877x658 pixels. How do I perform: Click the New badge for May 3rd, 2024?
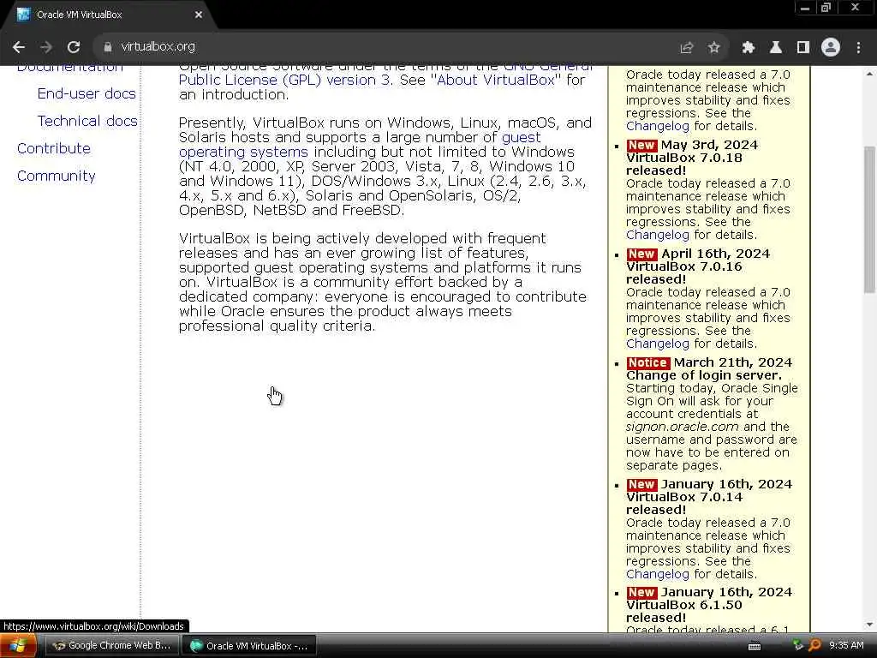[641, 145]
